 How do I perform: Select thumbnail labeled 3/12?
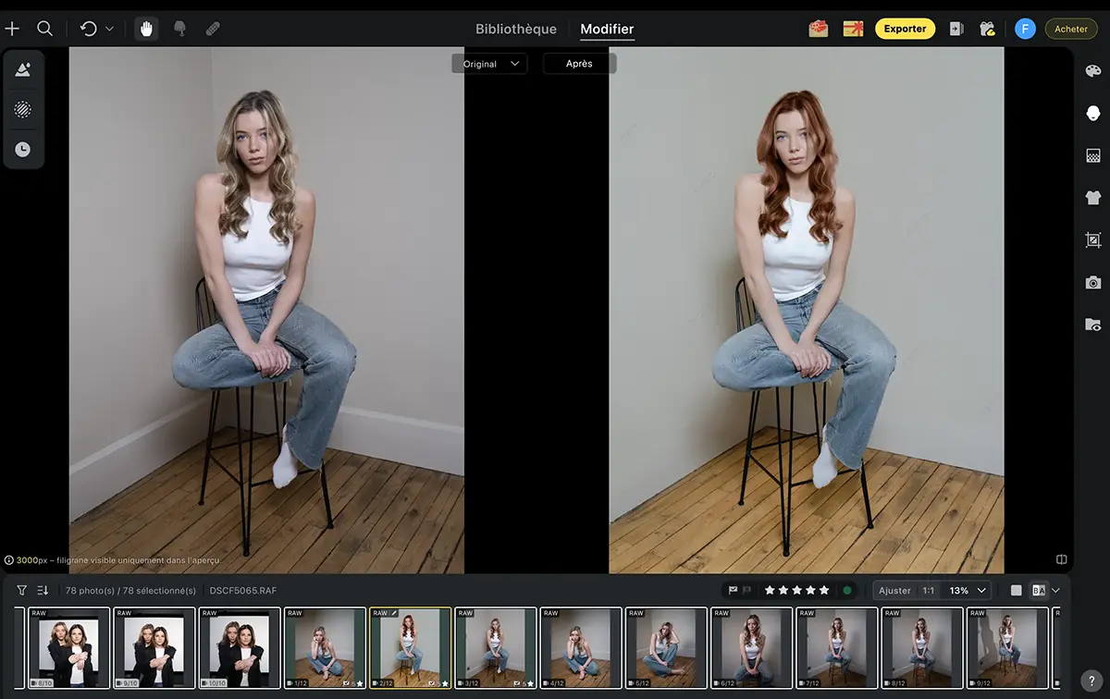click(x=496, y=648)
